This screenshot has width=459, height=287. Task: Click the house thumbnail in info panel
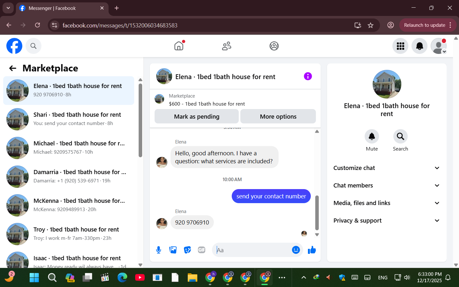[387, 84]
